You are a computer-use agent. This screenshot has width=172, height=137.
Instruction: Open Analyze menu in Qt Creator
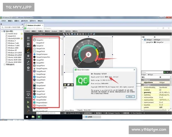click(x=54, y=31)
